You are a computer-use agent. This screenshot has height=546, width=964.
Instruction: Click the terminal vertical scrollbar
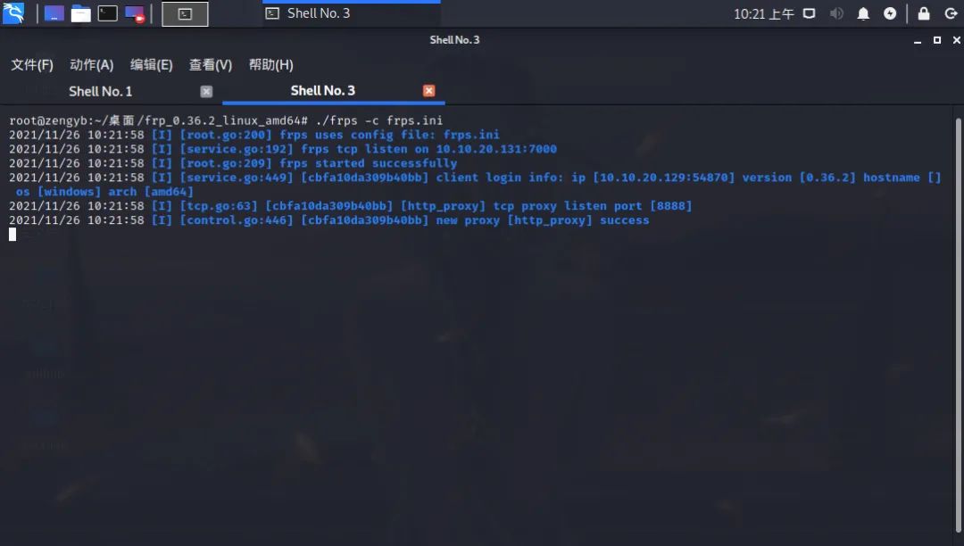pos(959,326)
